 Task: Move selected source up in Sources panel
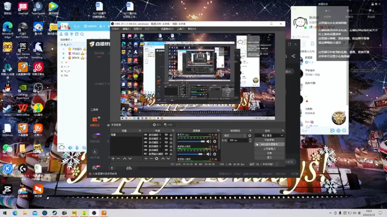click(163, 159)
